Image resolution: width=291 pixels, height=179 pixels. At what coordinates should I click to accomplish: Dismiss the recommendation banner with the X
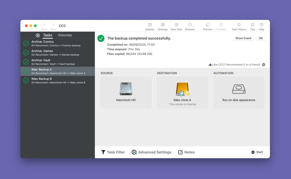[263, 64]
